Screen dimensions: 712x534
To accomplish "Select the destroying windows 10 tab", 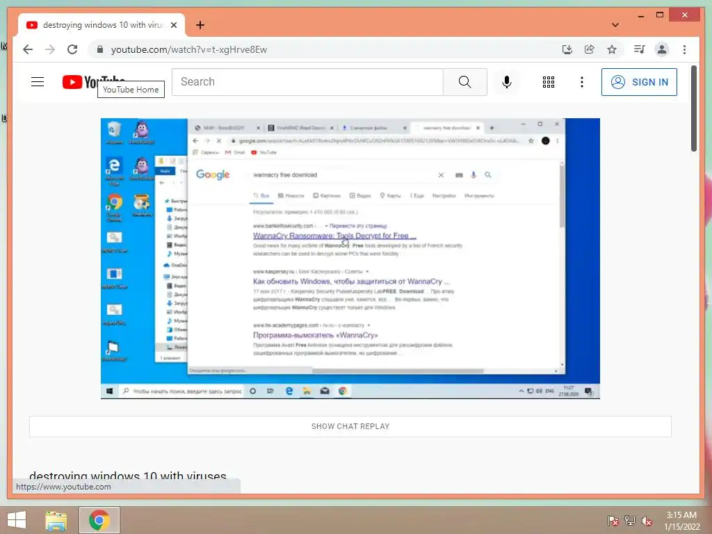I will click(102, 25).
